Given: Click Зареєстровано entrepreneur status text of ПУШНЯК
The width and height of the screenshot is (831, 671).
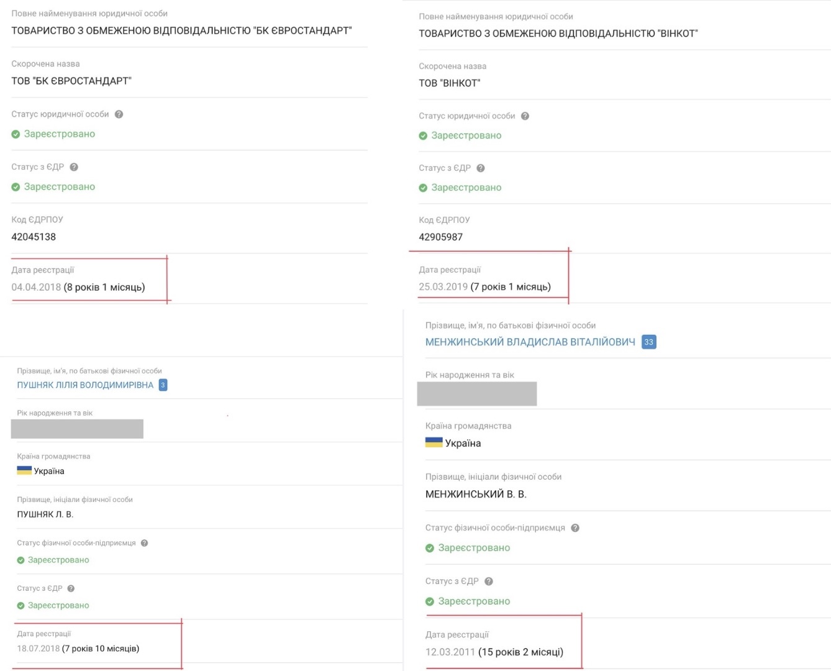Looking at the screenshot, I should [x=58, y=560].
